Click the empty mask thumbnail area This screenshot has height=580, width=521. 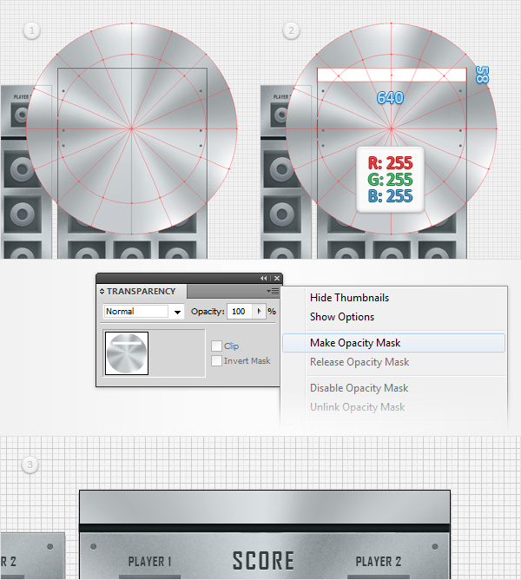(177, 353)
